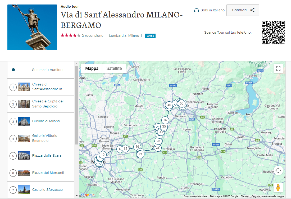Open the Lombardia, Milano location link

(124, 36)
